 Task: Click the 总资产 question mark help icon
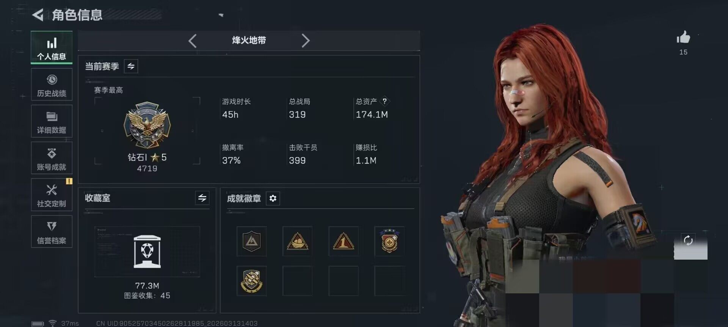click(384, 101)
